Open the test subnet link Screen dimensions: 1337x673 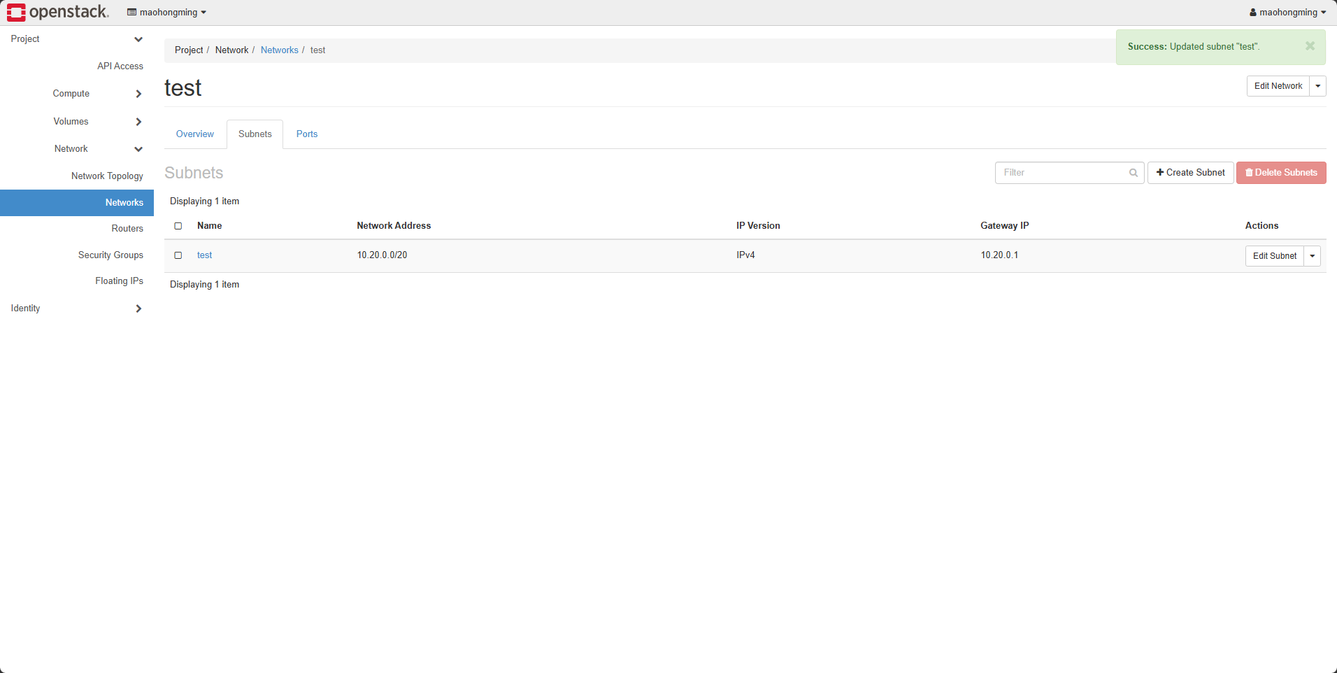pos(204,255)
